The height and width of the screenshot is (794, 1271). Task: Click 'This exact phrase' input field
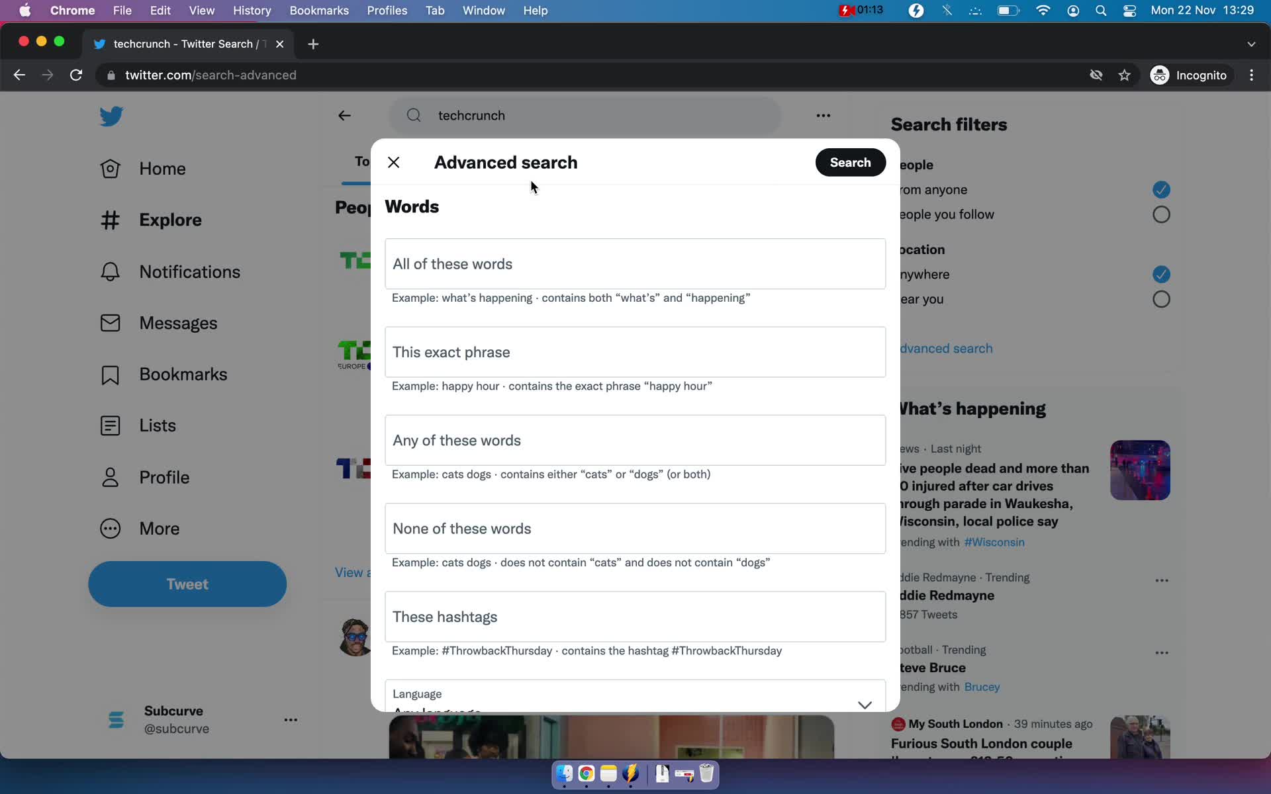tap(634, 352)
